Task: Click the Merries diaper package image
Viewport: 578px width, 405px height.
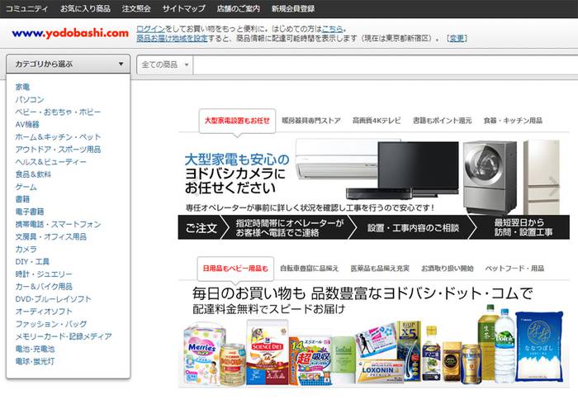Action: pos(203,354)
